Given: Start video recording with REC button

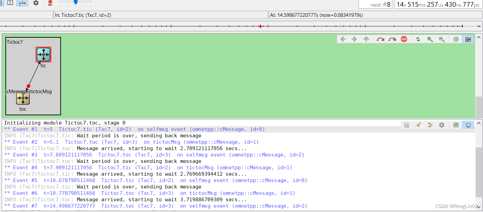Looking at the screenshot, I should point(50,3).
